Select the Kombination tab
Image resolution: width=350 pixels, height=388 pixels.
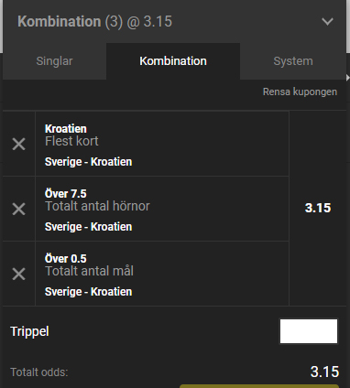[x=173, y=61]
